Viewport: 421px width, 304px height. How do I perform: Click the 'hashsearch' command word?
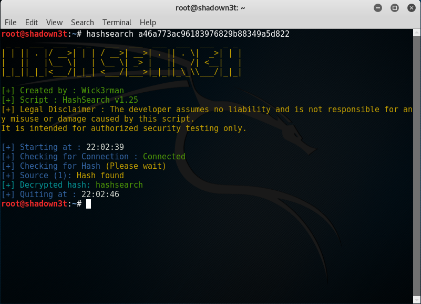109,34
